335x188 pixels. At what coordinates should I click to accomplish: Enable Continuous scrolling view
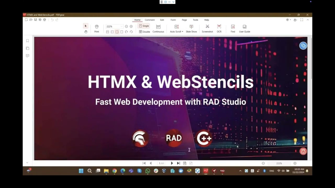click(x=158, y=29)
